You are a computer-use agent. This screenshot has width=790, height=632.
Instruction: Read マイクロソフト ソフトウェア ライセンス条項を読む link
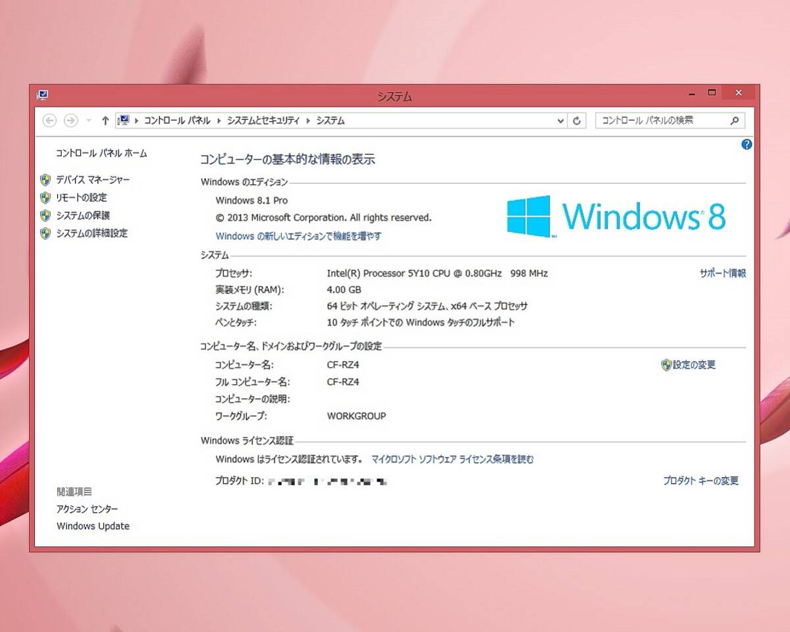[452, 459]
